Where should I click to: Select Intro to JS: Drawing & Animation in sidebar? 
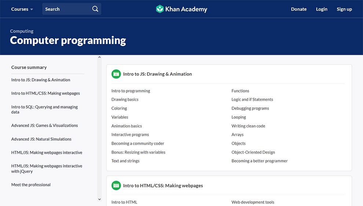click(x=41, y=80)
